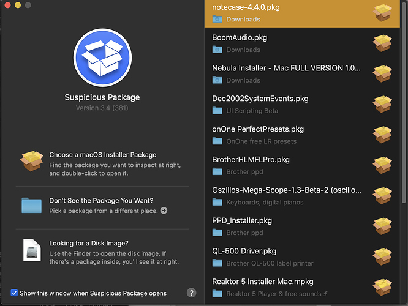The height and width of the screenshot is (306, 408).
Task: Select BoomAudio.pkg in the package list
Action: [x=302, y=43]
